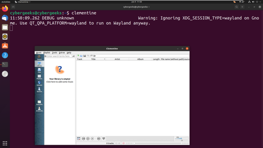Sort playlist by the Length column
Viewport: 263px width, 148px height.
[156, 59]
